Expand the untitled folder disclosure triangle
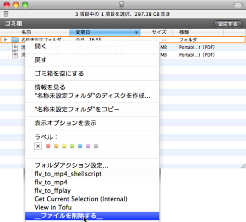Viewport: 246px width, 222px height. click(5, 39)
